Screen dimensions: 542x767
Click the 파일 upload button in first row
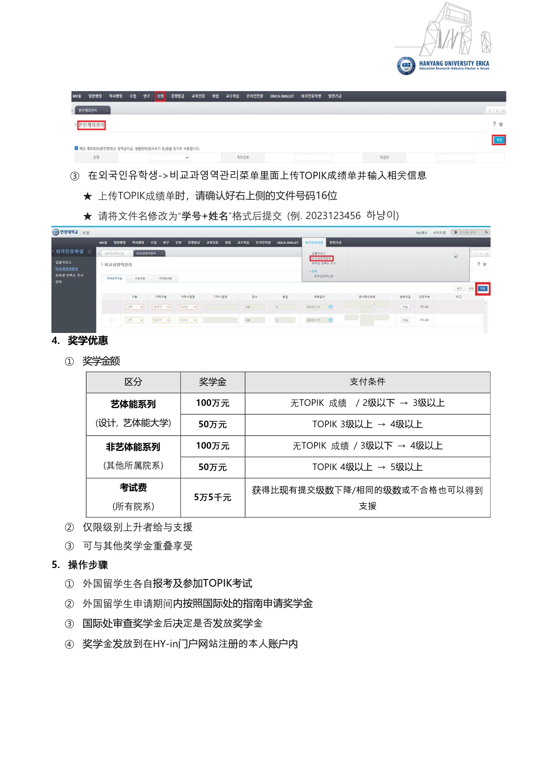tap(405, 307)
